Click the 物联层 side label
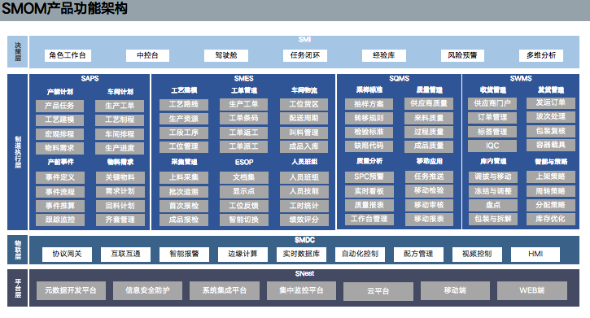This screenshot has width=590, height=318. (18, 250)
